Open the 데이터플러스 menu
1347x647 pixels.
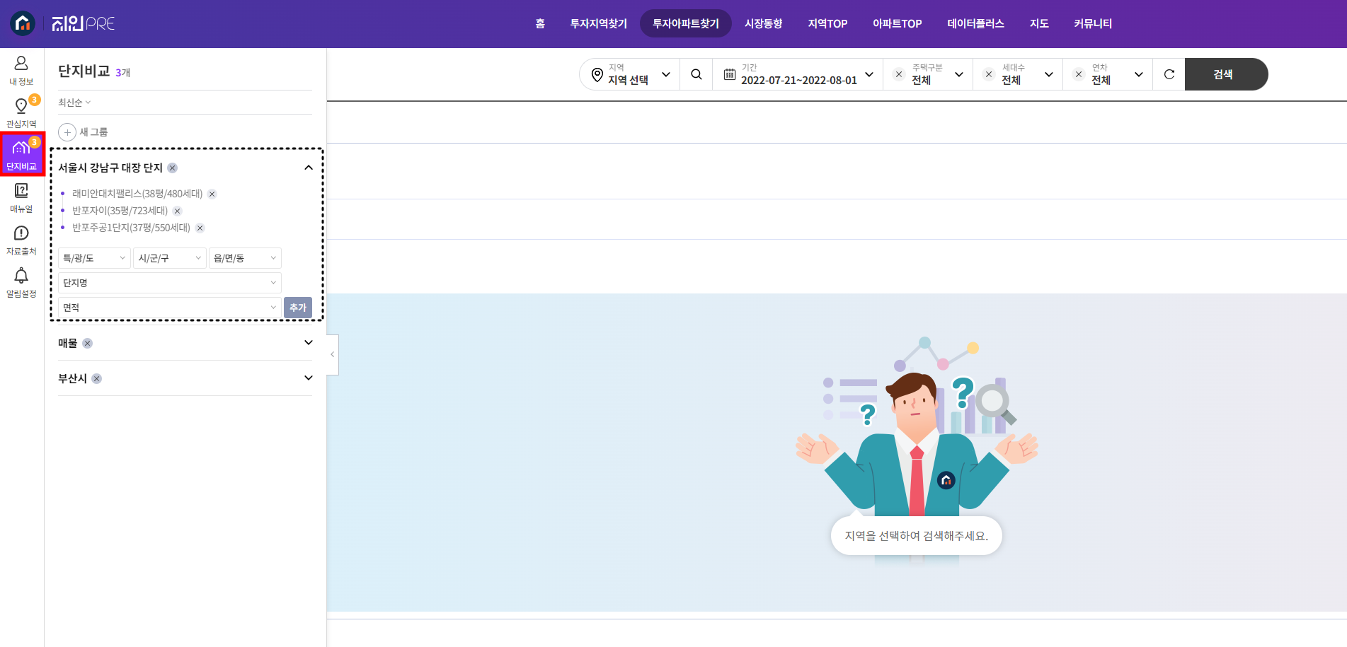(975, 23)
